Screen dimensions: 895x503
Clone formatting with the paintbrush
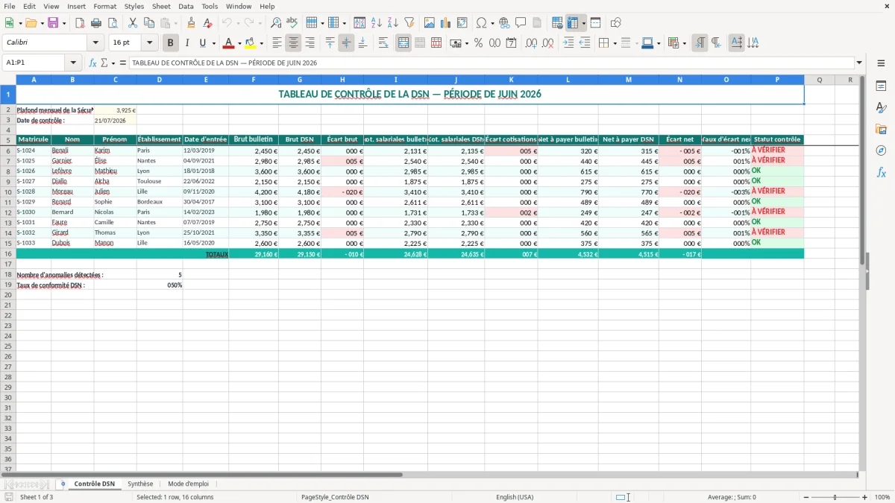tap(191, 23)
